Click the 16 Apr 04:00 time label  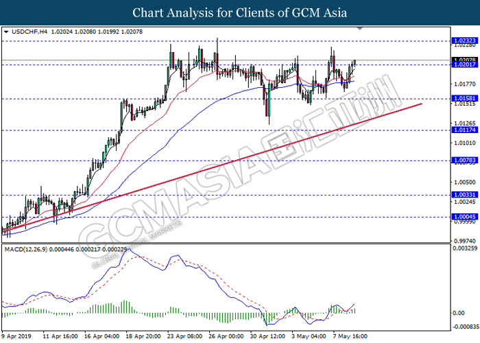pyautogui.click(x=101, y=336)
